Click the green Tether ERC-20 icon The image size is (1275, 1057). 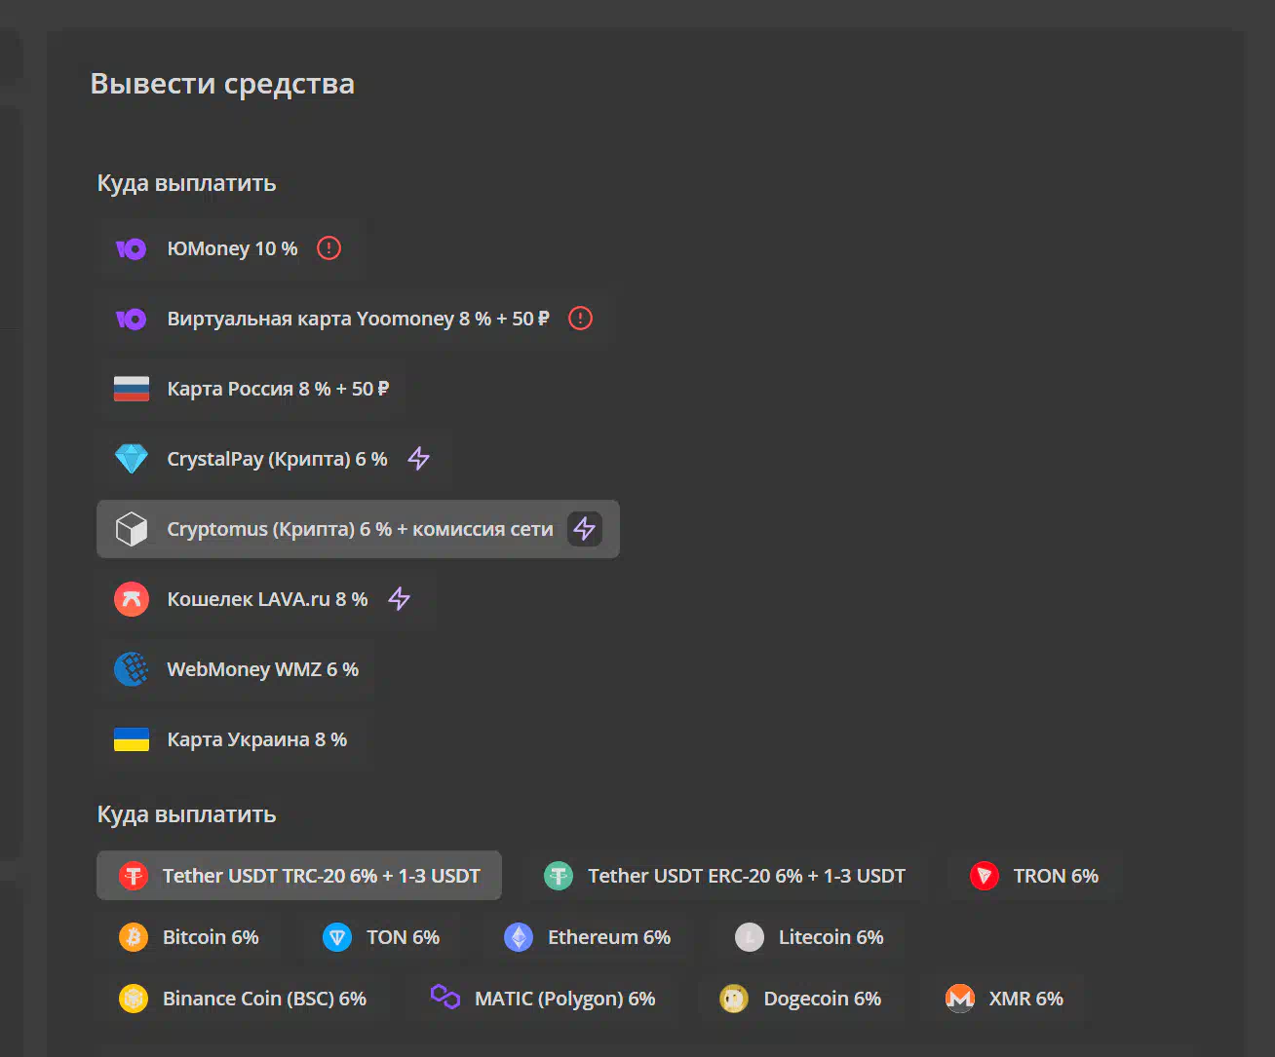[559, 876]
